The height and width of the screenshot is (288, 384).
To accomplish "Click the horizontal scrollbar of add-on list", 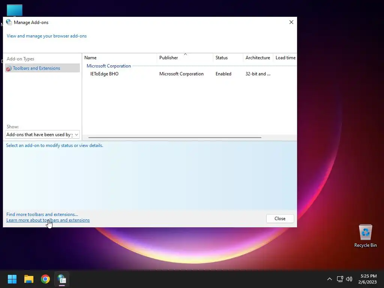I will click(x=175, y=137).
